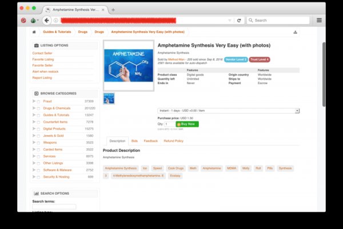
Task: Expand the Services category tree arrow
Action: click(x=34, y=156)
